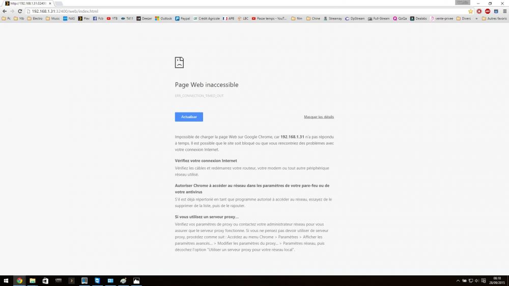This screenshot has height=286, width=509.
Task: Open File Explorer from the taskbar
Action: pyautogui.click(x=33, y=281)
